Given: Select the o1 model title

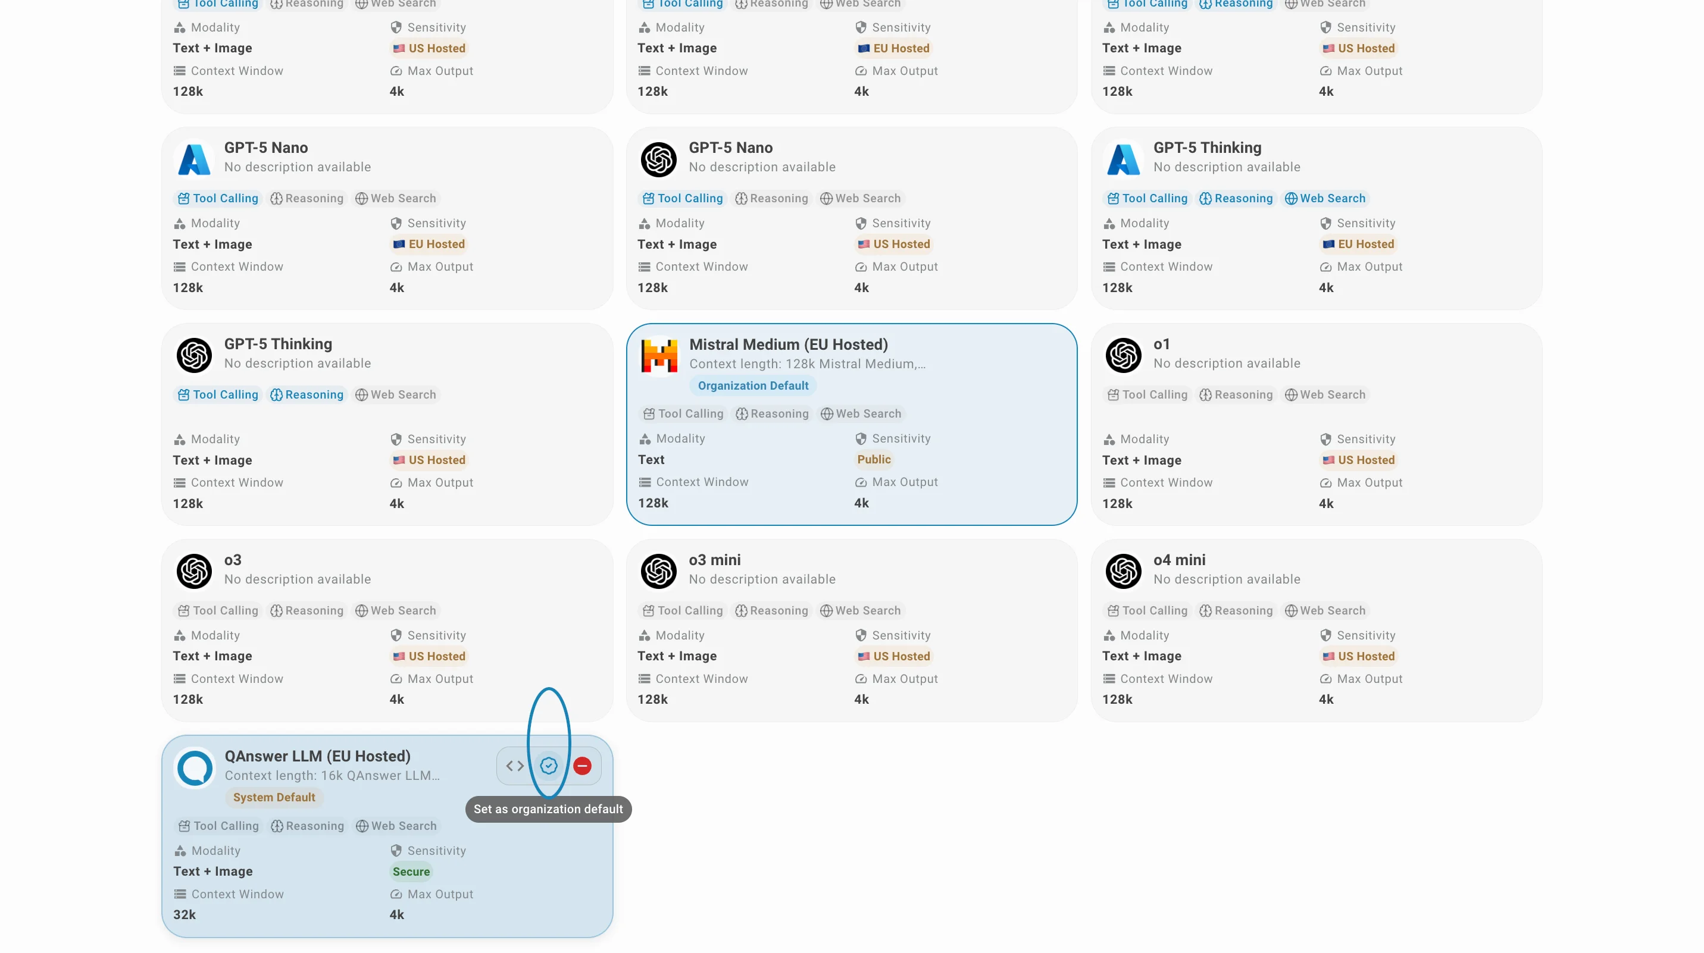Looking at the screenshot, I should 1162,344.
